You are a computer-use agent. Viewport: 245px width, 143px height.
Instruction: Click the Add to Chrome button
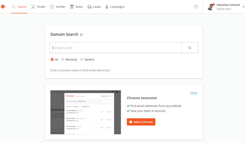coord(141,122)
